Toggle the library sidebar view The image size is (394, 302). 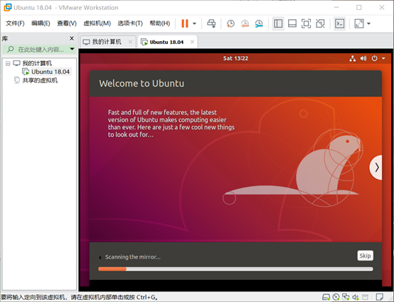pyautogui.click(x=278, y=23)
